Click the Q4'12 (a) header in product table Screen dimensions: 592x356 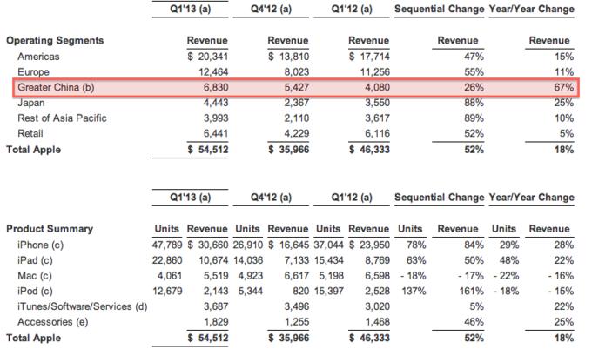(x=271, y=198)
